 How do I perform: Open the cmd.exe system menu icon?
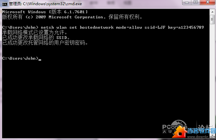pyautogui.click(x=5, y=4)
